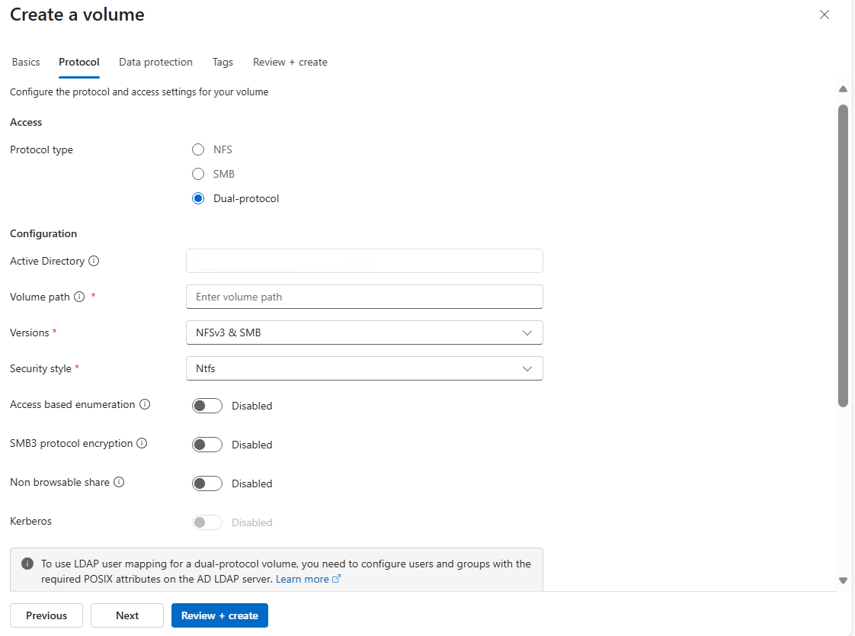Click Disabled label beside SMB3 protocol encryption
Viewport: 855px width, 636px height.
point(252,445)
